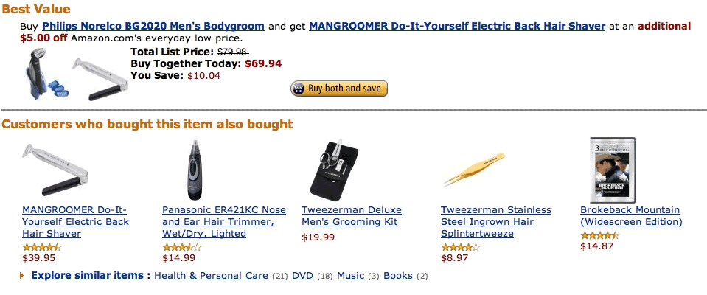This screenshot has width=707, height=295.
Task: Expand the Explore similar items arrow
Action: click(21, 275)
